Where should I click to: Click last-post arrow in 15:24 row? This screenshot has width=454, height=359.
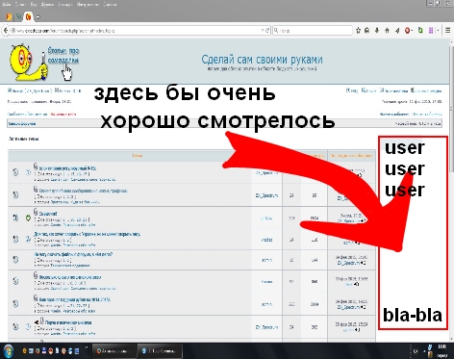point(357,330)
